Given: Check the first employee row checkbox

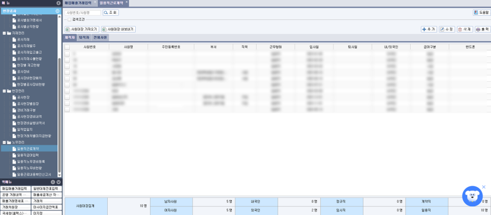Looking at the screenshot, I should tap(67, 54).
